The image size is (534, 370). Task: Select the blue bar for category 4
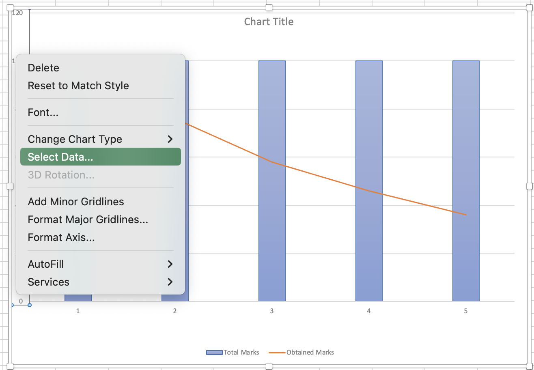click(369, 181)
